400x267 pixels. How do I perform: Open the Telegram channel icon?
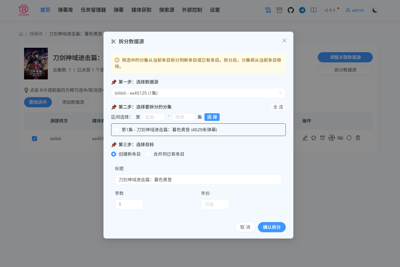point(302,10)
